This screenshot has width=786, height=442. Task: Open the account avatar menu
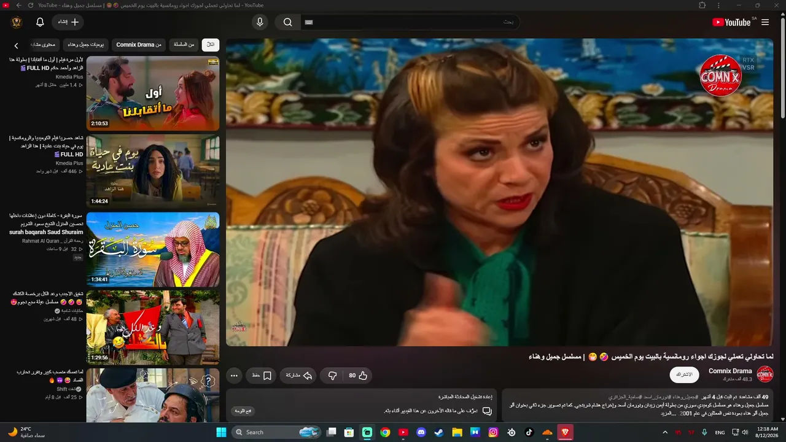point(17,22)
